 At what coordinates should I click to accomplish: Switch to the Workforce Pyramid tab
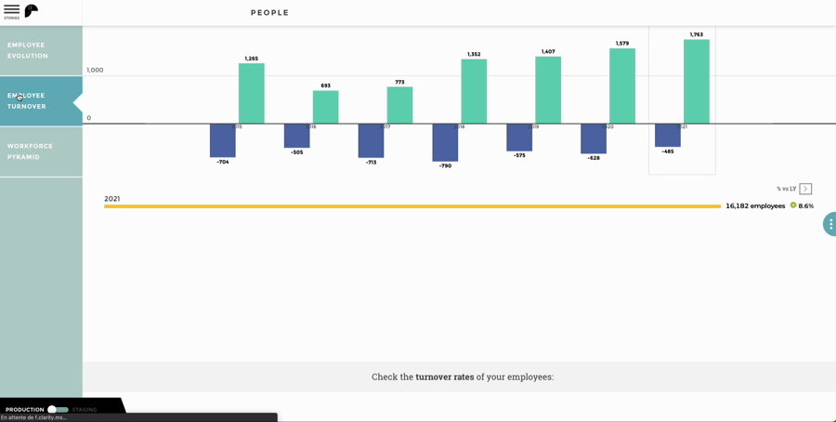(41, 152)
